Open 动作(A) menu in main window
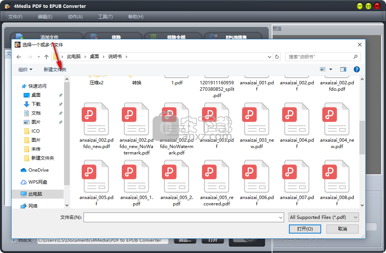The height and width of the screenshot is (253, 386). click(75, 17)
